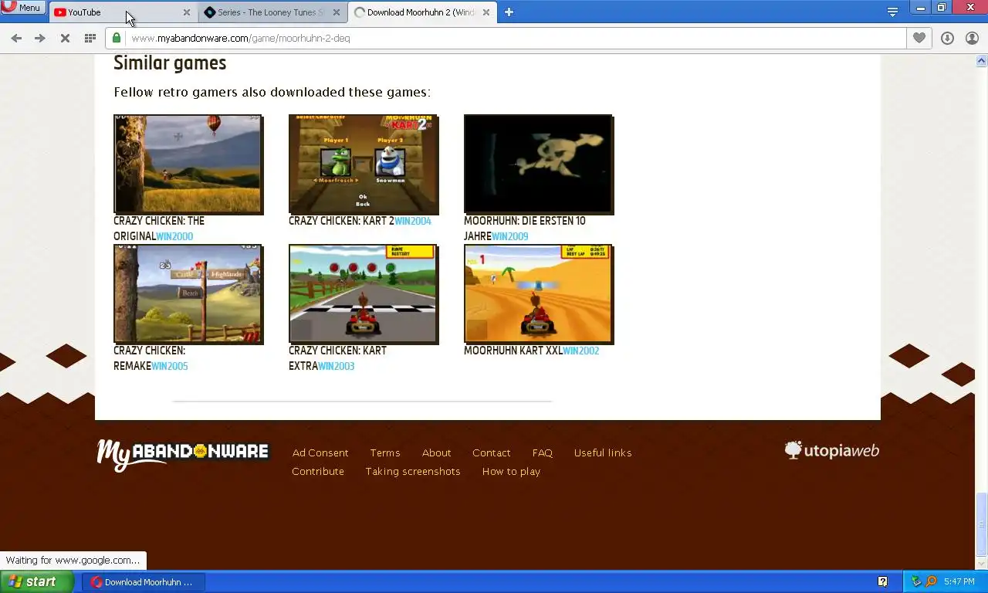Close the Download Moorhuhn 2 tab

(x=486, y=12)
